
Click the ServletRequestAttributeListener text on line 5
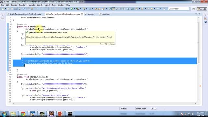tap(38, 18)
